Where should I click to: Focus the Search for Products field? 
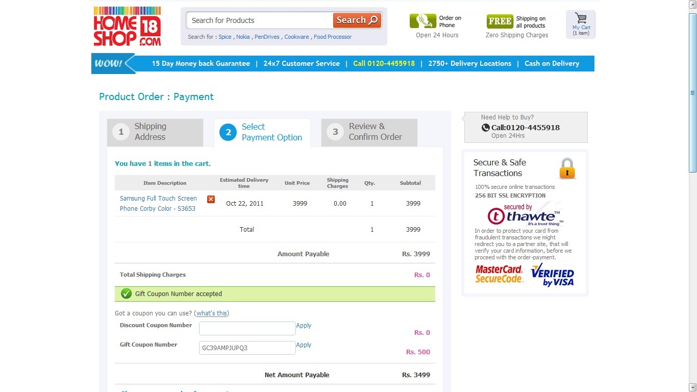tap(259, 20)
